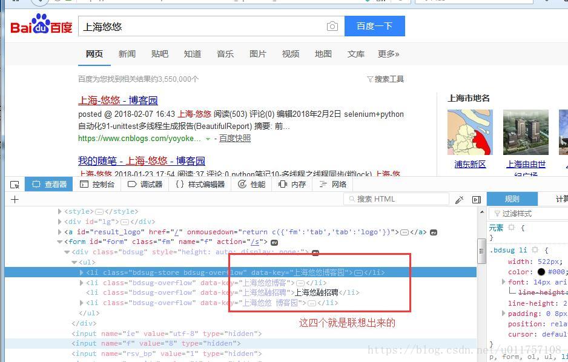Viewport: 568px width, 362px height.
Task: Expand the font property in the rules panel
Action: (504, 281)
